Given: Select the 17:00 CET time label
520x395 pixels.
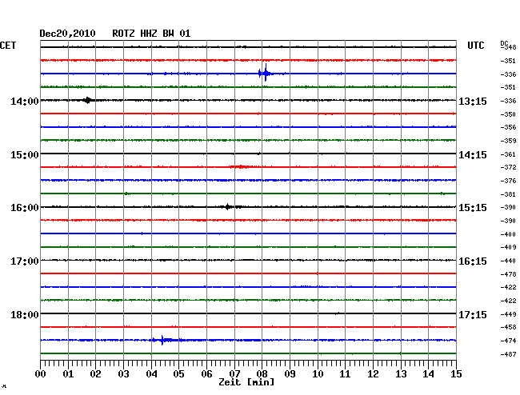Looking at the screenshot, I should pos(25,261).
